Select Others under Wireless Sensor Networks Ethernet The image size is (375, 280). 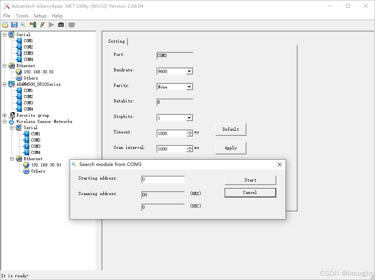(x=38, y=171)
